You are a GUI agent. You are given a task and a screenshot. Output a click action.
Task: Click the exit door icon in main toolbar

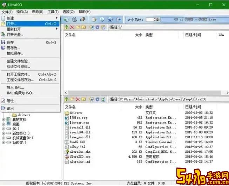tap(118, 19)
